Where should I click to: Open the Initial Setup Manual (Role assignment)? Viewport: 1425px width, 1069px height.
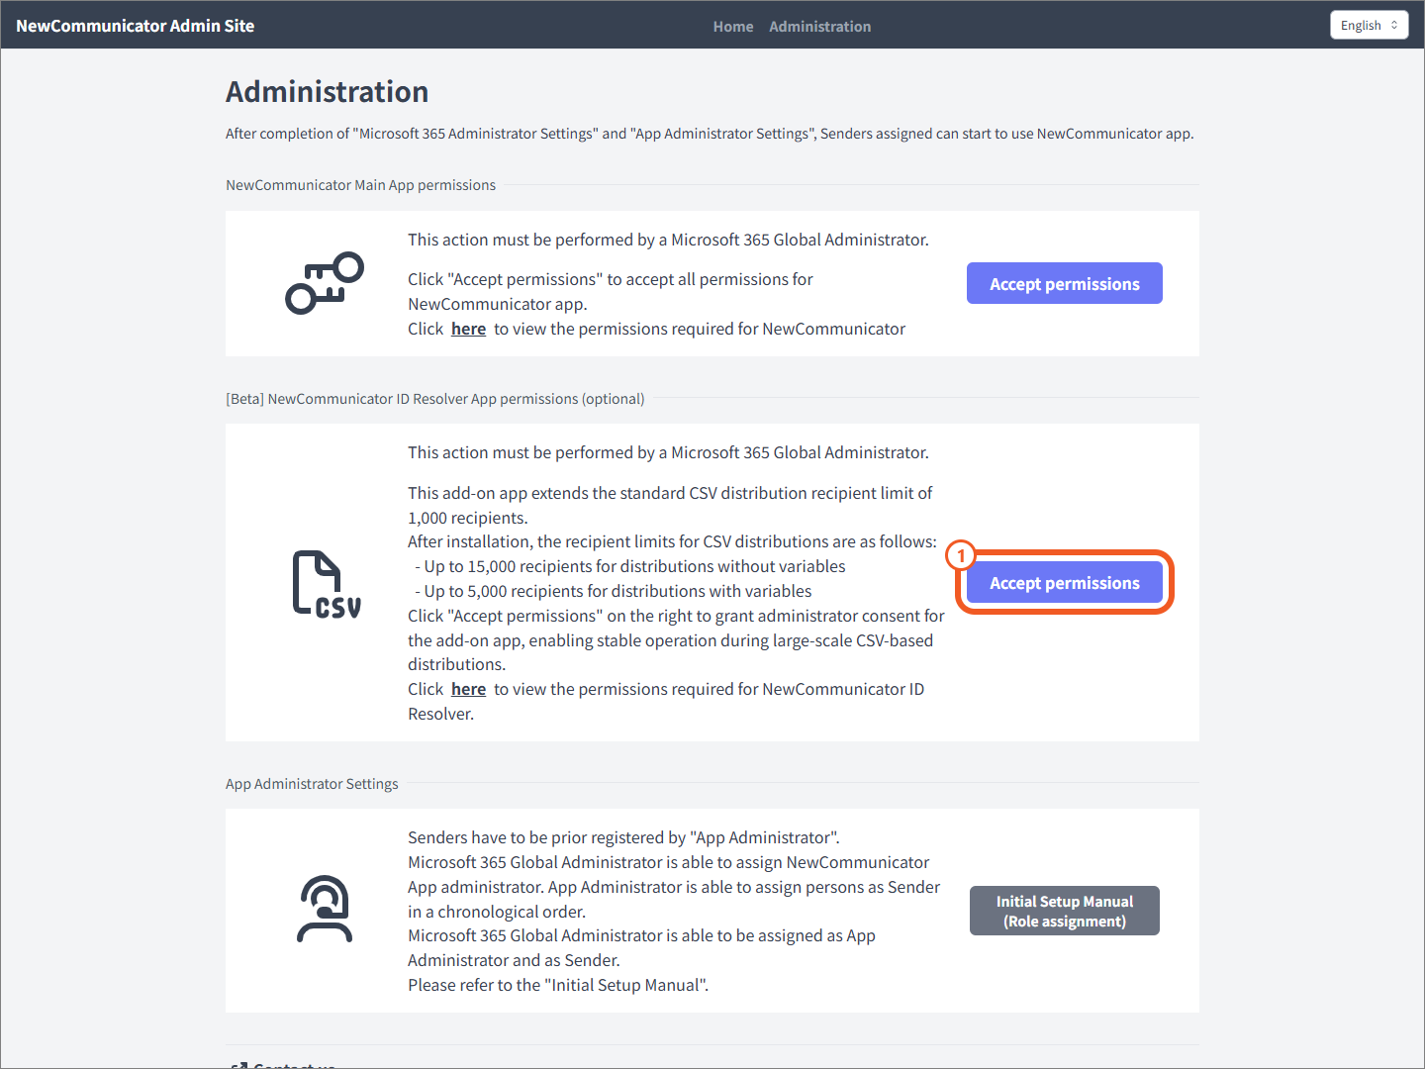[1065, 911]
